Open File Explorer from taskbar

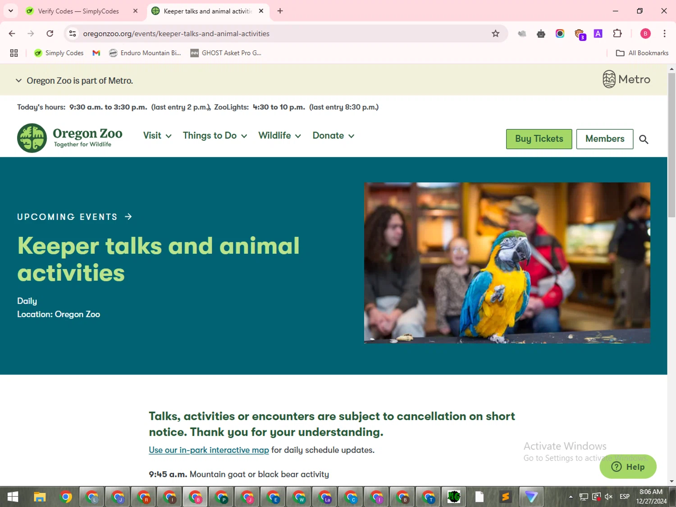(x=40, y=497)
